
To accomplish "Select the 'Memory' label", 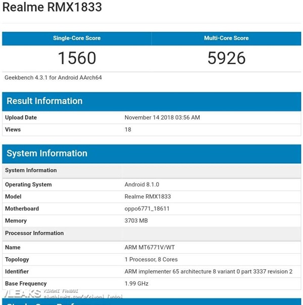I will point(16,221).
